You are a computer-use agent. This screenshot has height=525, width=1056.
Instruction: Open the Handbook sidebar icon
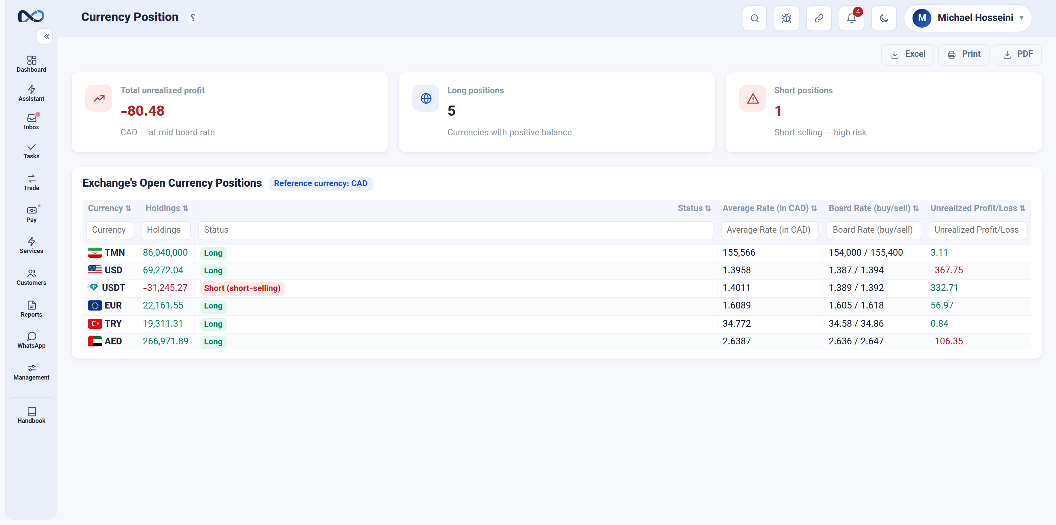click(31, 415)
